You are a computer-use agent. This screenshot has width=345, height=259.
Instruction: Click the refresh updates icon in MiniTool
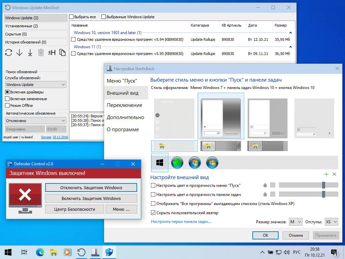pos(9,52)
